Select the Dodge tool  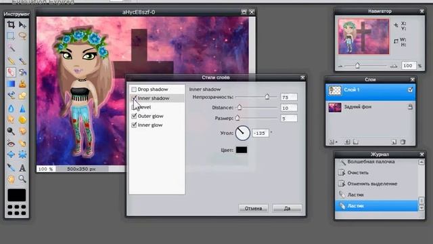[11, 131]
